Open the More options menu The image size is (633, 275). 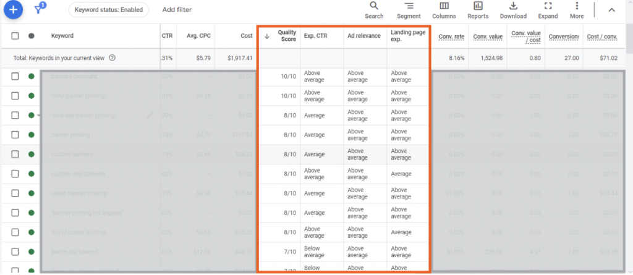tap(577, 9)
